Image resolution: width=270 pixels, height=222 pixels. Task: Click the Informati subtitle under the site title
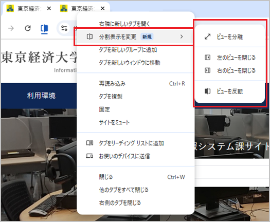tap(65, 70)
